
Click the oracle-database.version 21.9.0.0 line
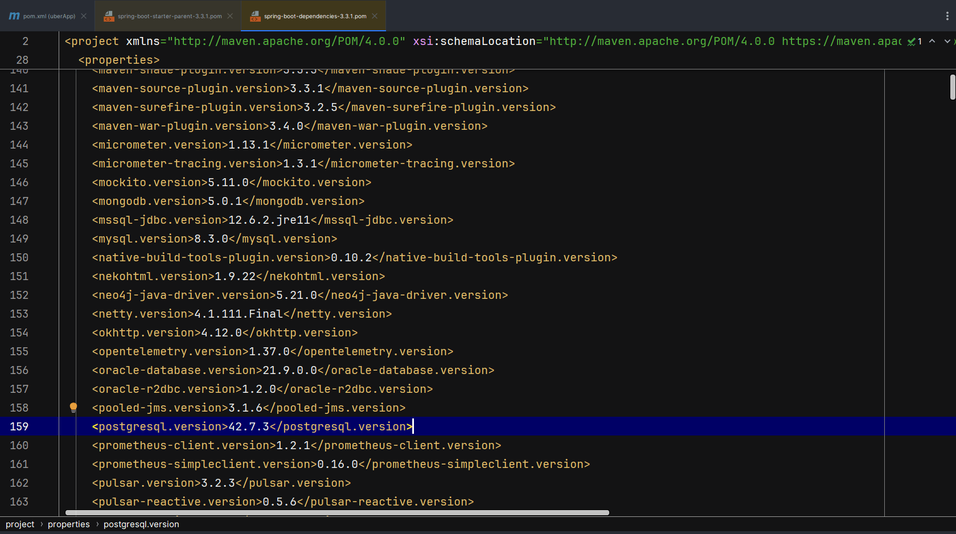click(293, 370)
